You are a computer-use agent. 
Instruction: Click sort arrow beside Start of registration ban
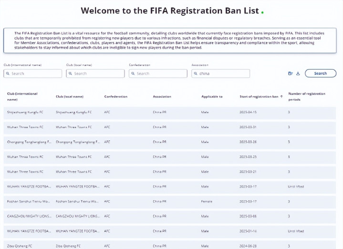281,96
